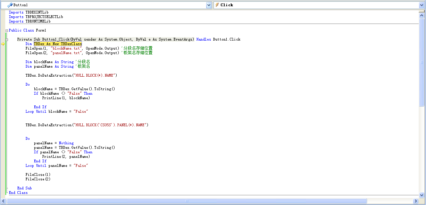This screenshot has width=426, height=205.
Task: Collapse the Button1_Click Sub outline
Action: [7, 40]
